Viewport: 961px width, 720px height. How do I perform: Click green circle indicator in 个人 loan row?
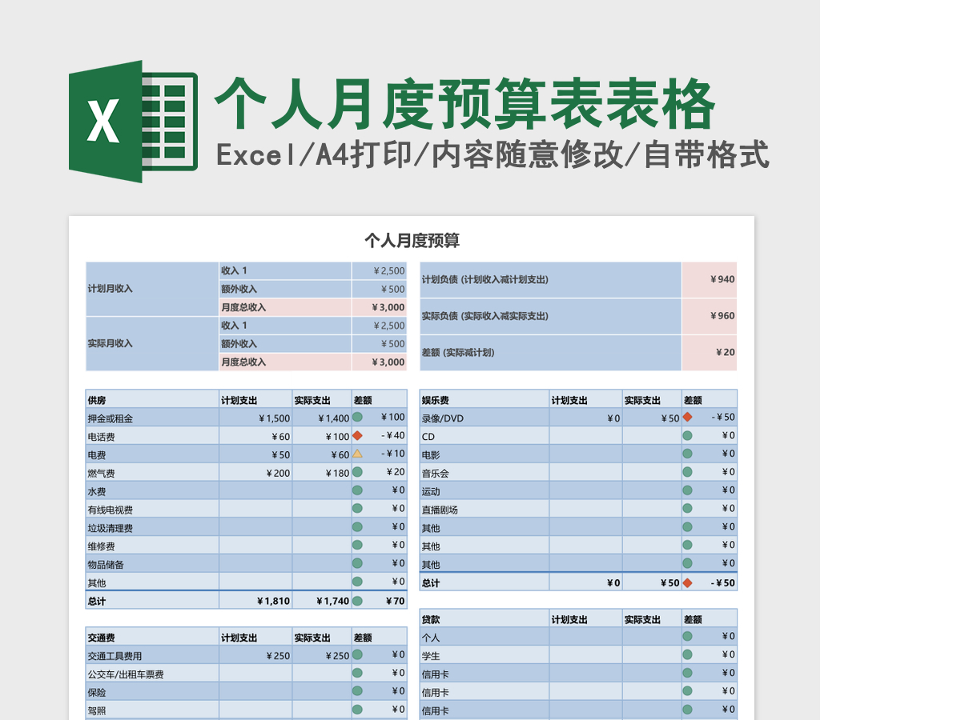(x=687, y=636)
